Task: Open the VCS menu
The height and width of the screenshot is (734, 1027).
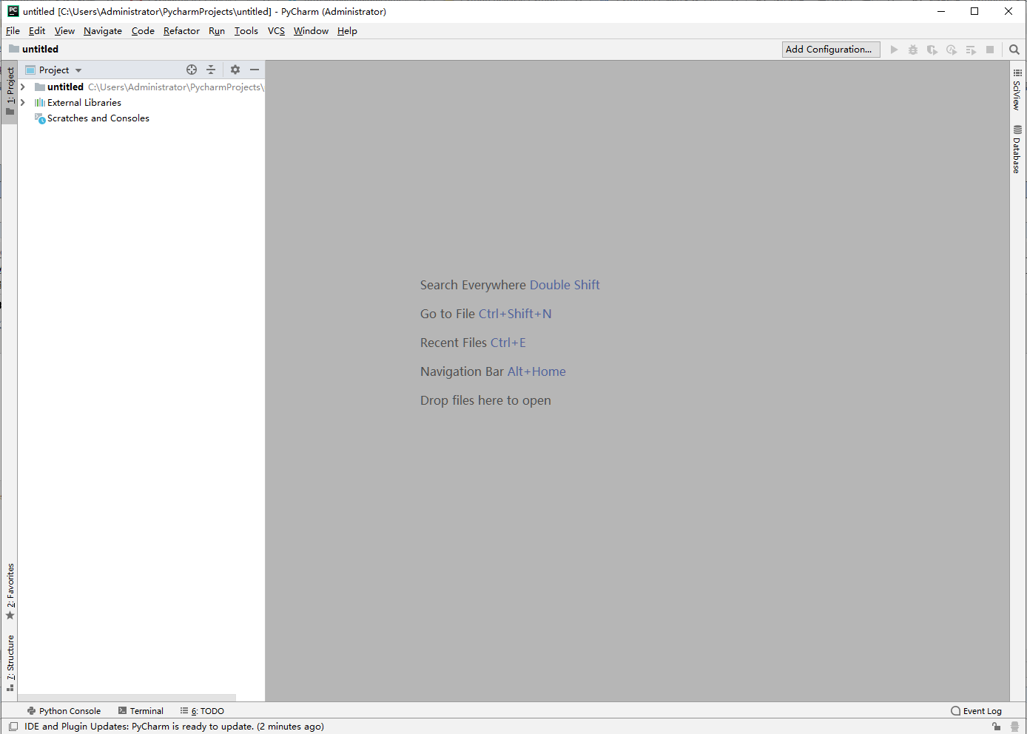Action: [276, 30]
